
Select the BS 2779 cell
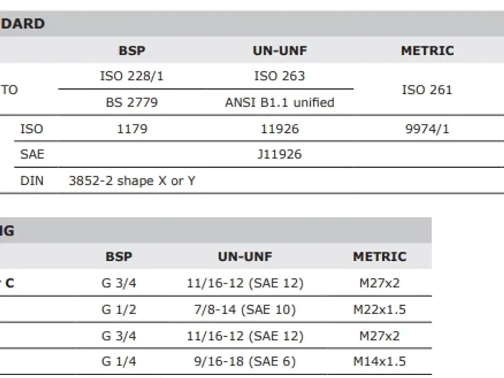[132, 102]
